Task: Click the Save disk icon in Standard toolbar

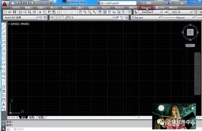Action: pos(15,12)
